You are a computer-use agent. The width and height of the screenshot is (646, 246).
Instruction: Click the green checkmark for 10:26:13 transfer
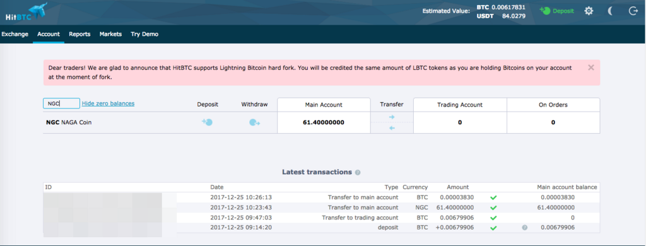coord(493,197)
